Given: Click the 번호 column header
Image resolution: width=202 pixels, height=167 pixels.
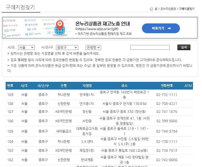Looking at the screenshot, I should (x=10, y=86).
